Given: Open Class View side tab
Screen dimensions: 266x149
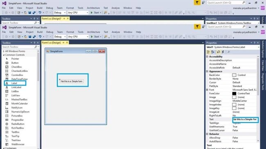Looking at the screenshot, I should [x=263, y=65].
